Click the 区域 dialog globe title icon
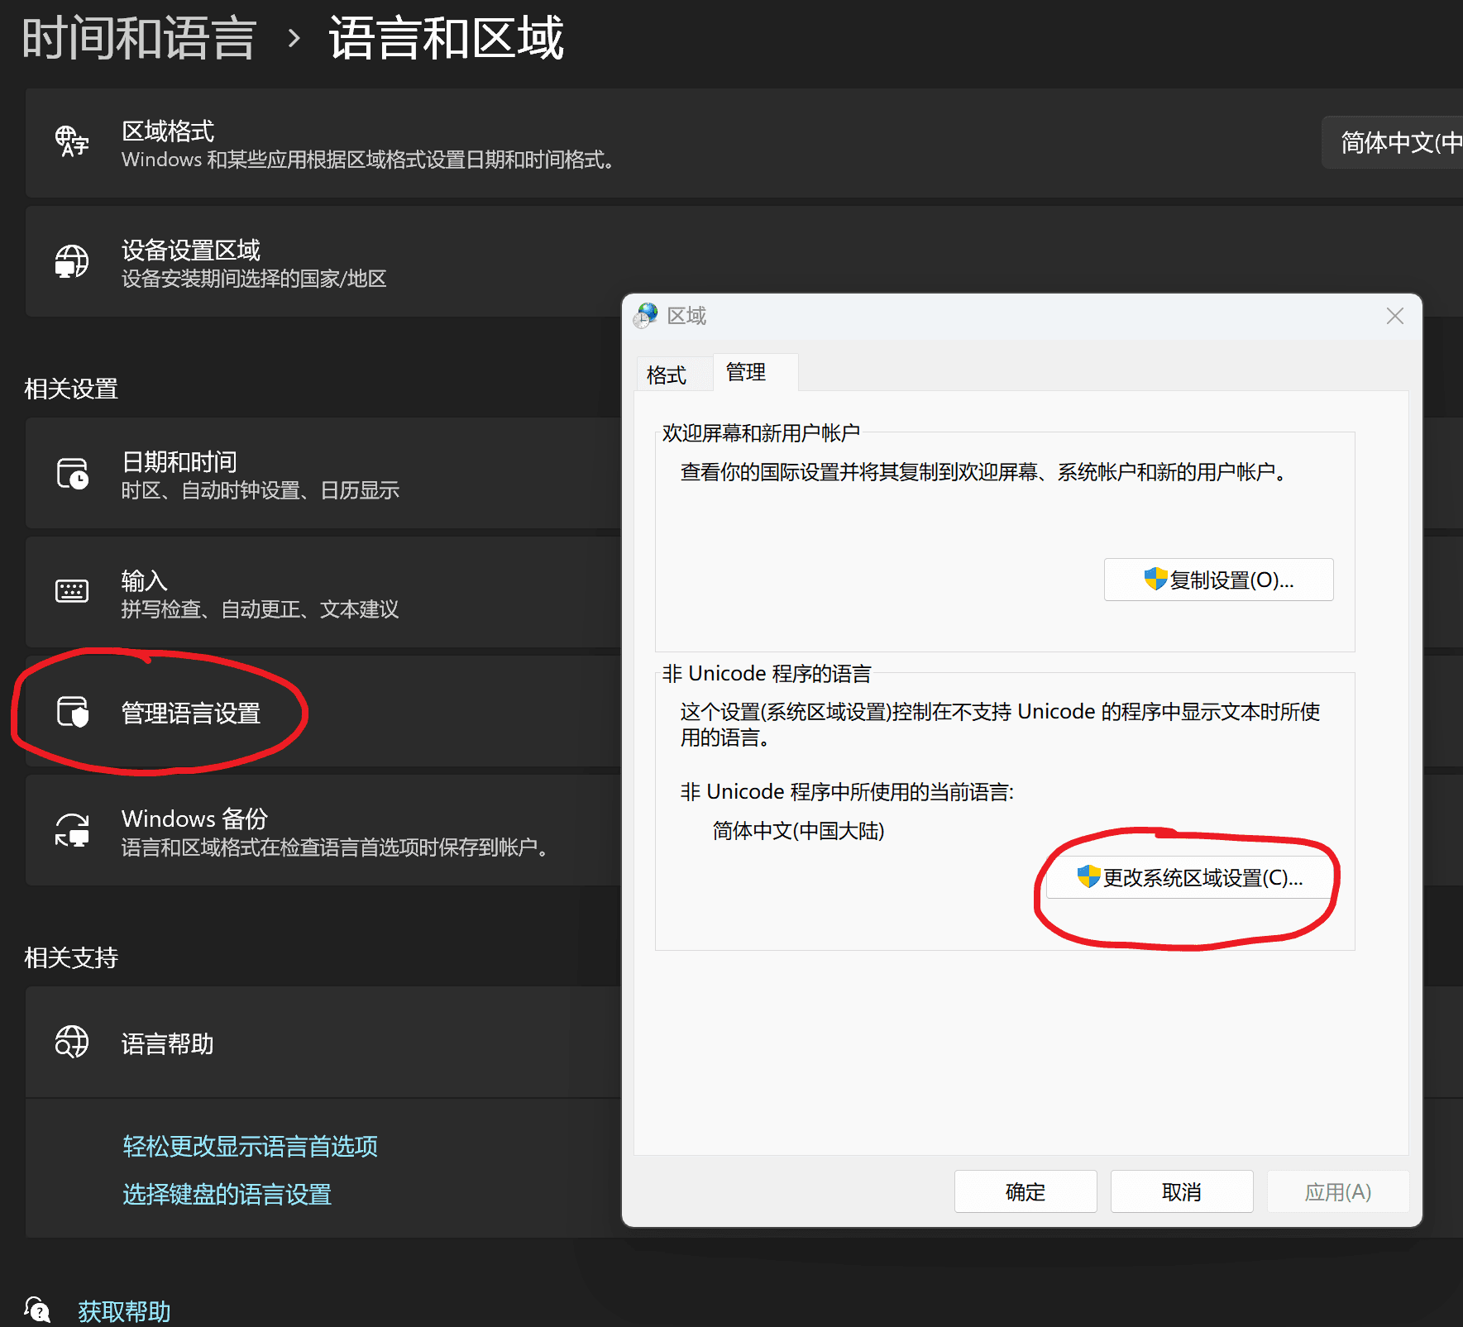Screen dimensions: 1463x1327 (646, 316)
